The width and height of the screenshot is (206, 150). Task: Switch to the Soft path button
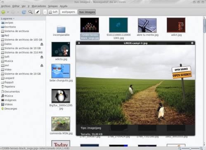pyautogui.click(x=53, y=12)
